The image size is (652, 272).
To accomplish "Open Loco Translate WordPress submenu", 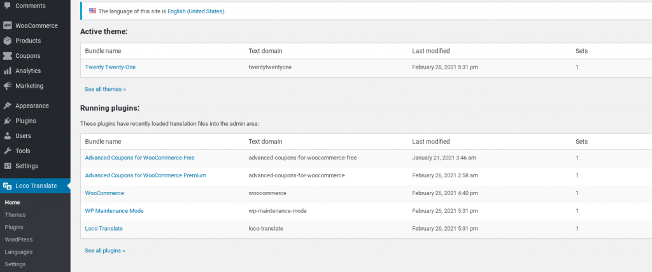I will (18, 240).
